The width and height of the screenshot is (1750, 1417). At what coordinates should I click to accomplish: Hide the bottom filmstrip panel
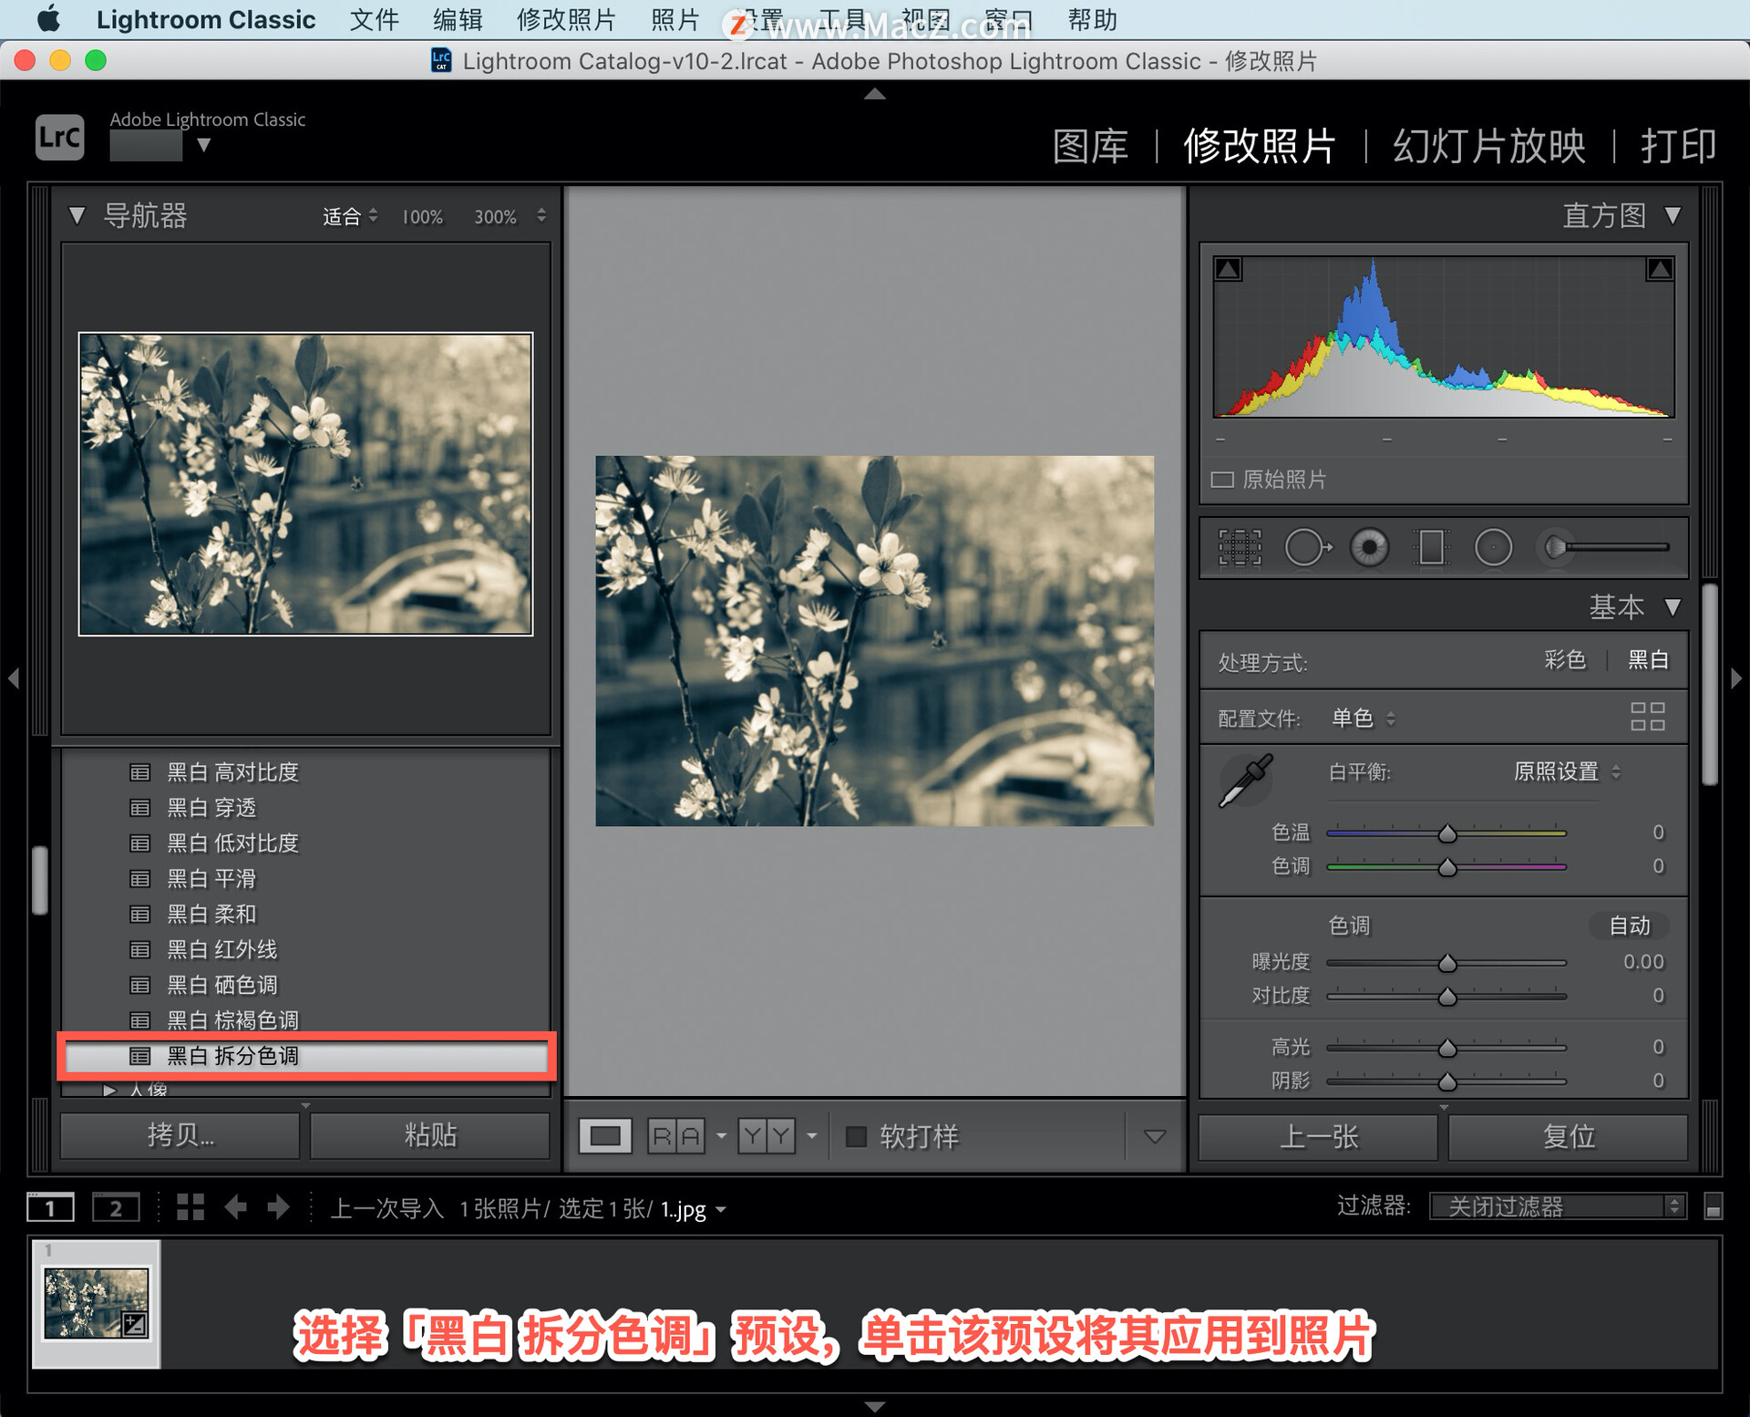pos(875,1407)
